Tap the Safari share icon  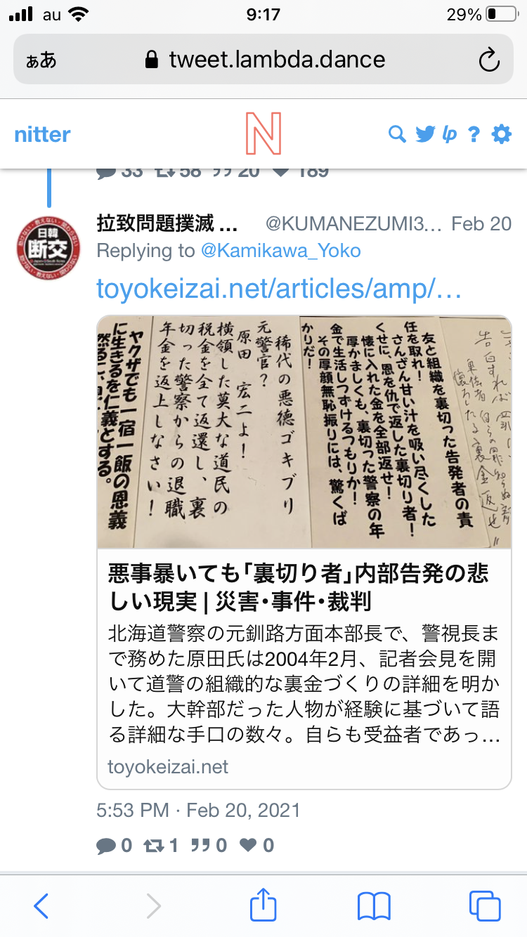(263, 906)
